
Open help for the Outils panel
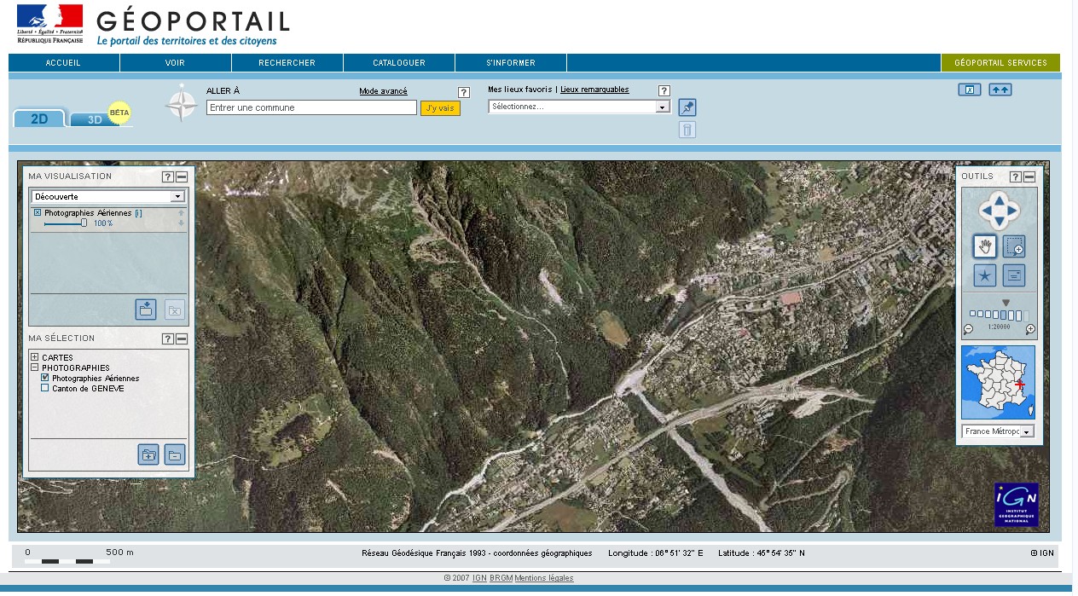point(1016,176)
